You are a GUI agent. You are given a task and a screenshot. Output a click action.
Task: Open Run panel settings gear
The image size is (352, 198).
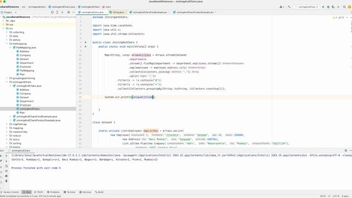(x=346, y=151)
